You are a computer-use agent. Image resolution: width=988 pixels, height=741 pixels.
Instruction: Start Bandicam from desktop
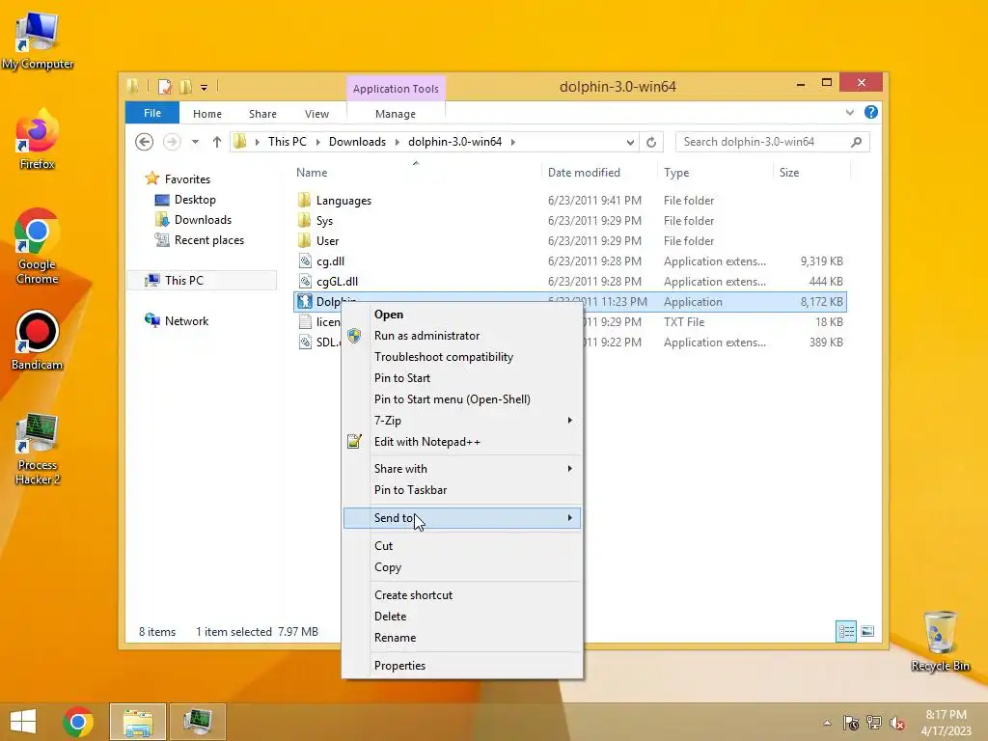point(38,341)
